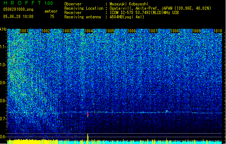Click the 1.1 kHz frequency axis label
This screenshot has width=226, height=144.
click(3, 47)
